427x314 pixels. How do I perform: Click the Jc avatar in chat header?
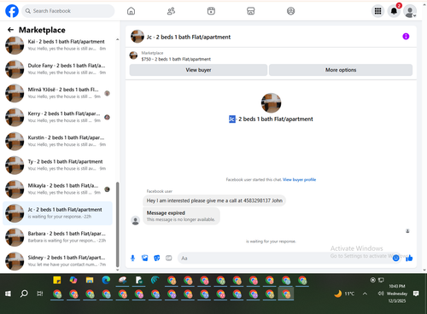click(137, 37)
